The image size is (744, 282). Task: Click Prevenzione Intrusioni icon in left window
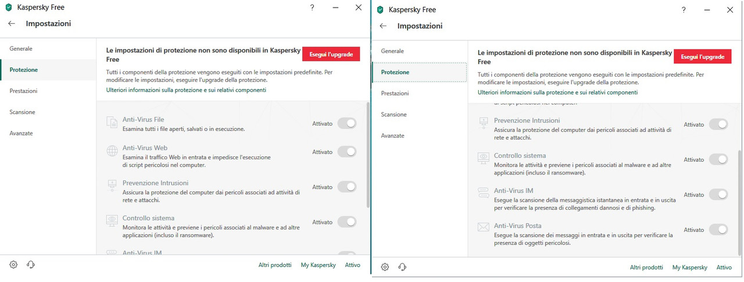[112, 187]
